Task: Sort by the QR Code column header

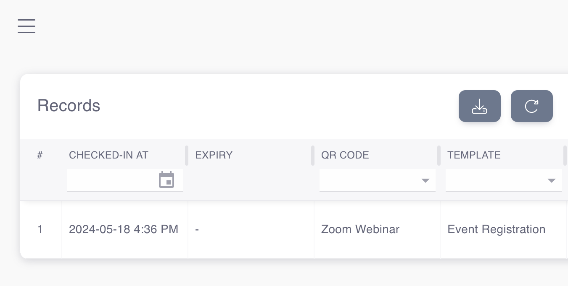Action: point(345,155)
